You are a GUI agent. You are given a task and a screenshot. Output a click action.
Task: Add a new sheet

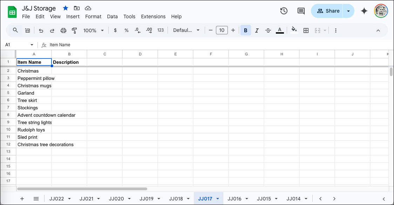coord(22,198)
